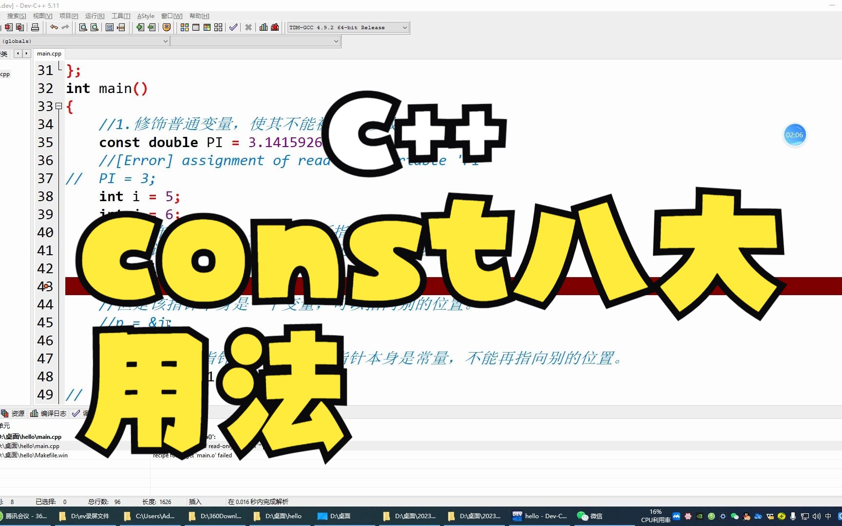The width and height of the screenshot is (842, 526).
Task: Click the 02:06 recording timer bubble
Action: click(794, 135)
